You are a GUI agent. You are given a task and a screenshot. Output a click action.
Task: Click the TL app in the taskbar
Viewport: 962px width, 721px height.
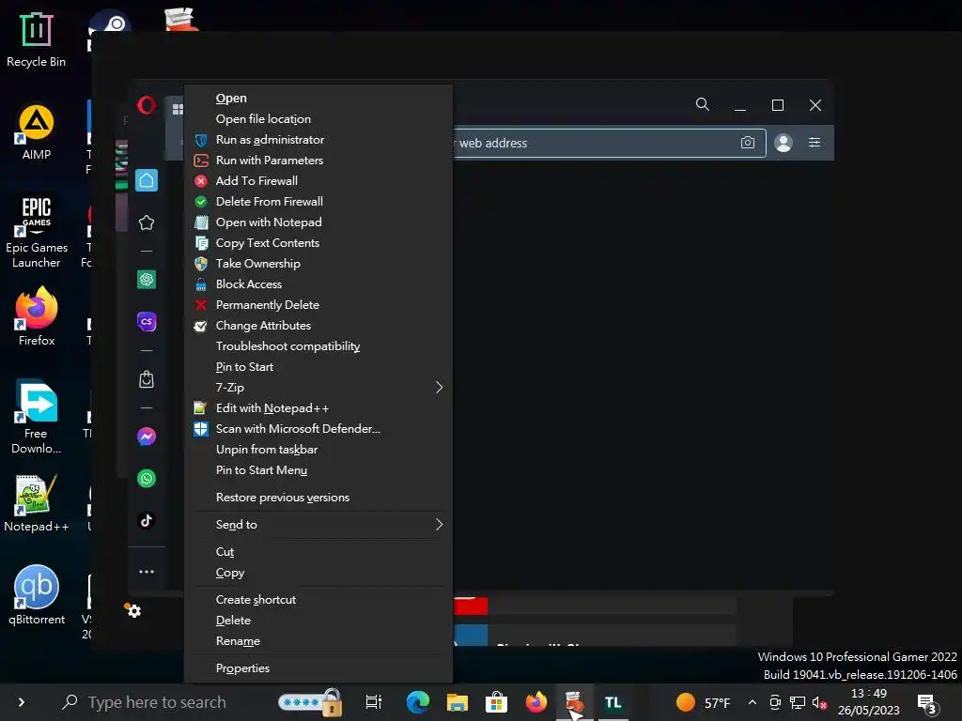(613, 702)
